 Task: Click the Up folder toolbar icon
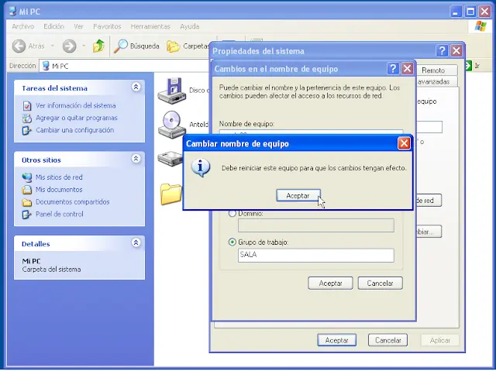coord(98,46)
